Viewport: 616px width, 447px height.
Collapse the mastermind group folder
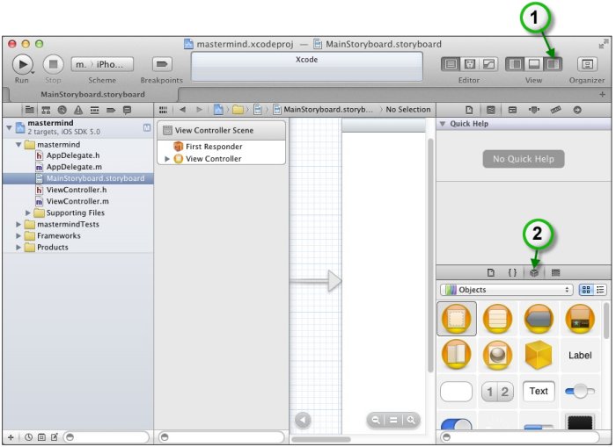[18, 145]
